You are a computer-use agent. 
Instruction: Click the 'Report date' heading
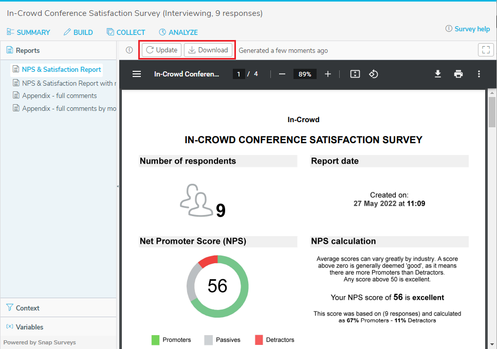coord(335,161)
